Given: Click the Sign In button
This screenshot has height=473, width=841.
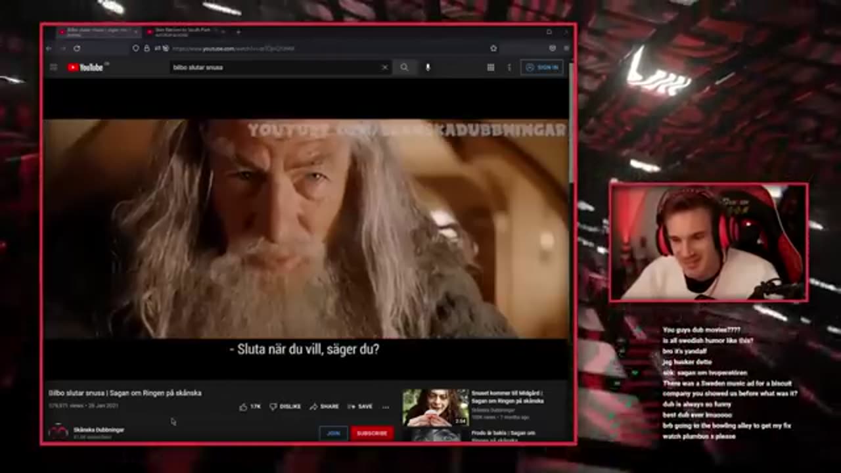Looking at the screenshot, I should coord(542,67).
